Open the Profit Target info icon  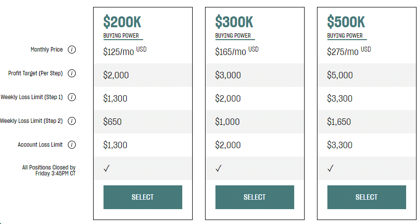click(71, 73)
